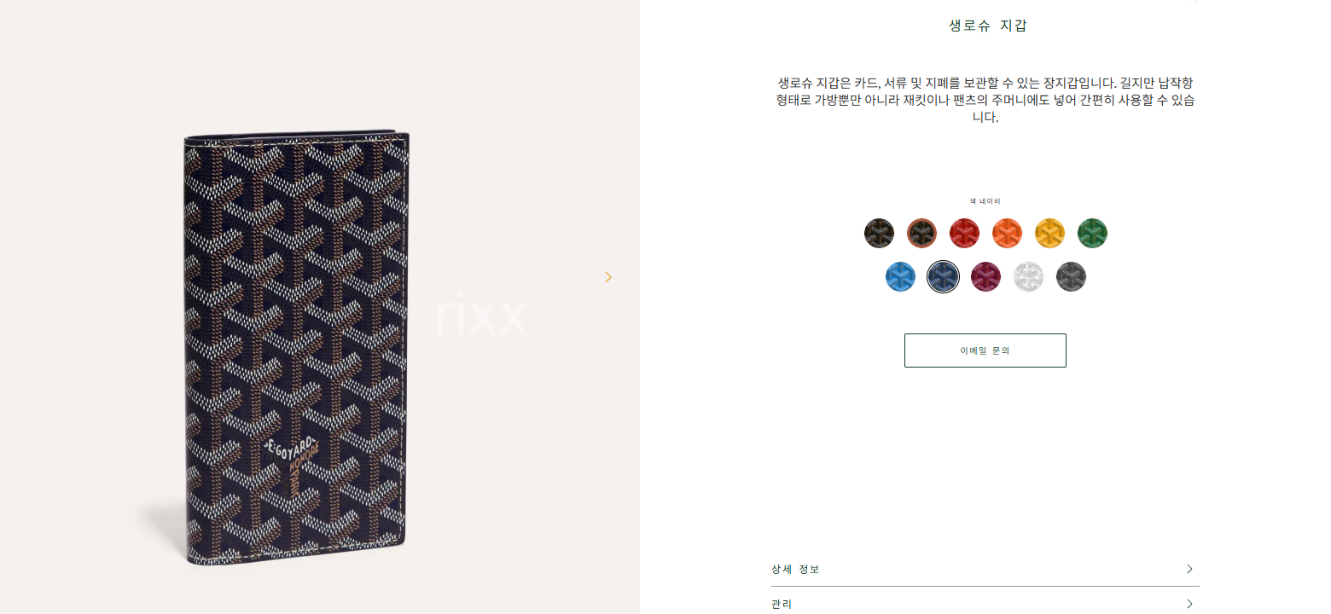This screenshot has width=1331, height=614.
Task: Click the chevron beside 상세 정보
Action: click(1189, 569)
